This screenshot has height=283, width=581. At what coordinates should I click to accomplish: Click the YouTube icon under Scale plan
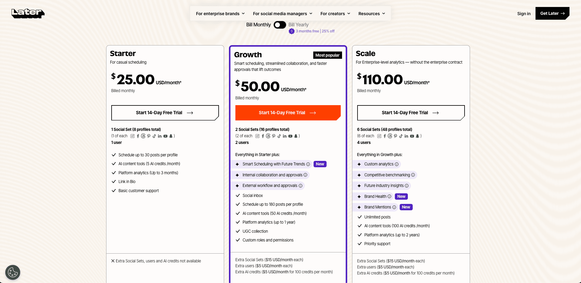[x=412, y=136]
